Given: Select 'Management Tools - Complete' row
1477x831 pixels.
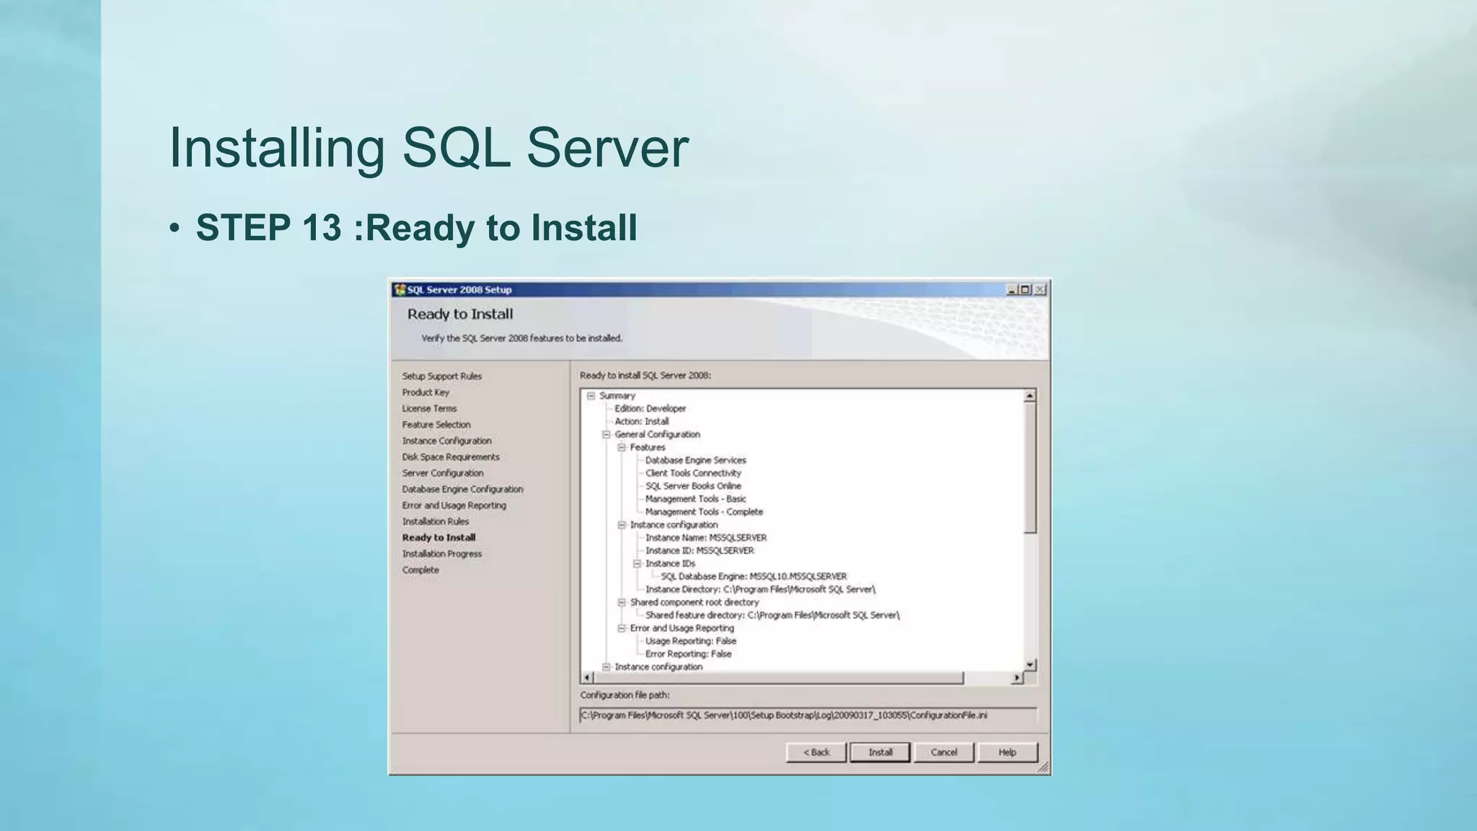Looking at the screenshot, I should (x=704, y=512).
